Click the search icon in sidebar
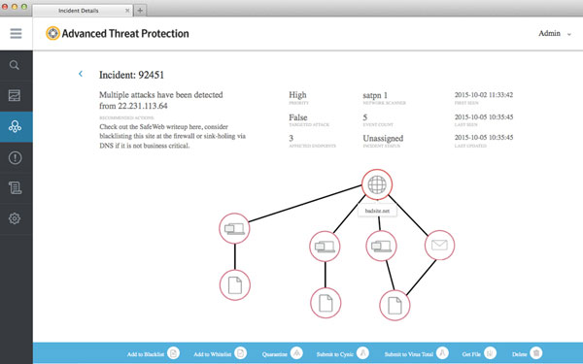This screenshot has height=364, width=583. (15, 65)
